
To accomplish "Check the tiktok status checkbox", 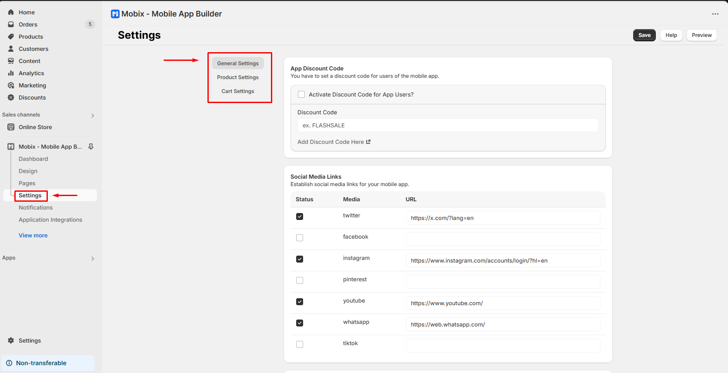I will (300, 344).
